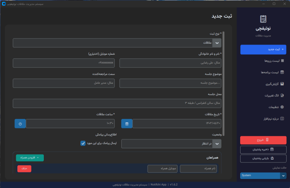Maximize the Notifchi window

(x=274, y=4)
